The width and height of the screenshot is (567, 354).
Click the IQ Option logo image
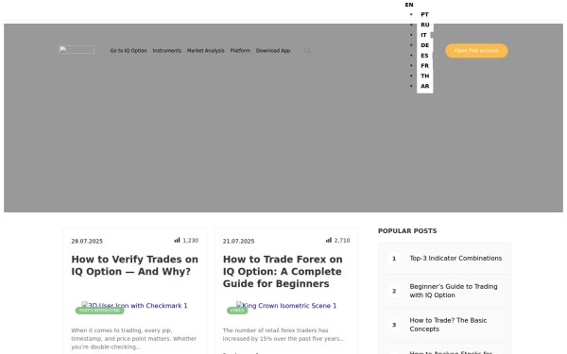click(x=77, y=50)
